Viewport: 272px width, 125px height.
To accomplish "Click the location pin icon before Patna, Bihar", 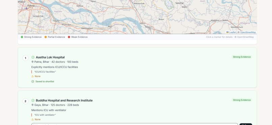I will click(x=32, y=62).
